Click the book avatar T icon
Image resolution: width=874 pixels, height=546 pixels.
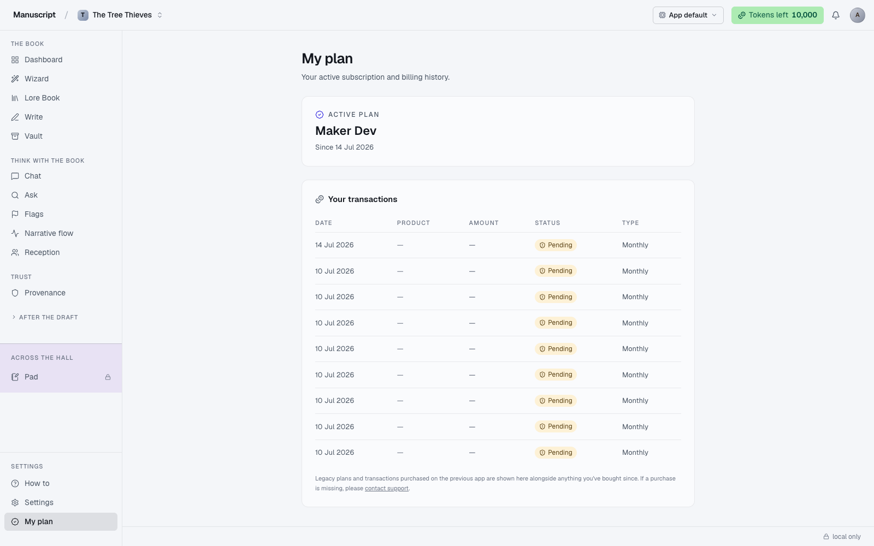click(x=83, y=15)
